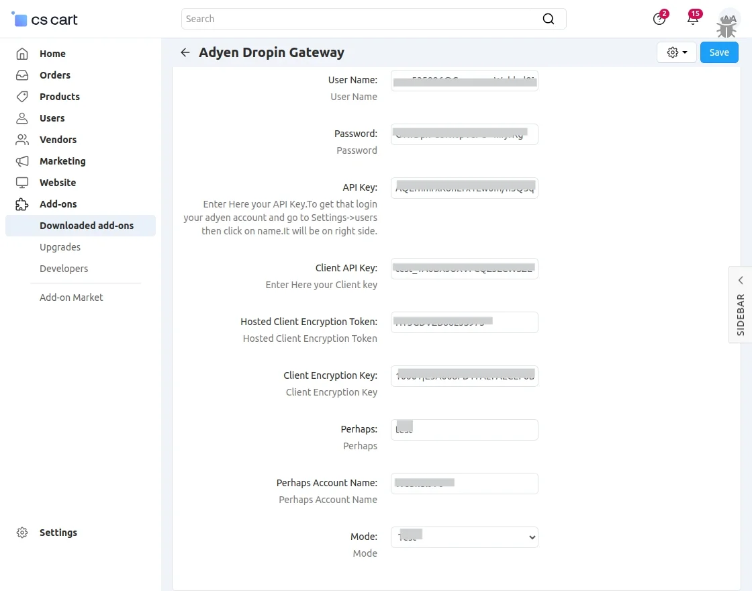
Task: Select Downloaded add-ons in sidebar
Action: 87,226
